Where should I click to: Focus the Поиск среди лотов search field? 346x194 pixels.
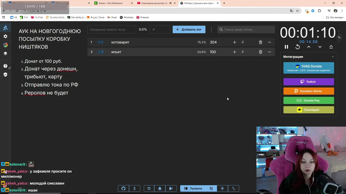point(246,29)
